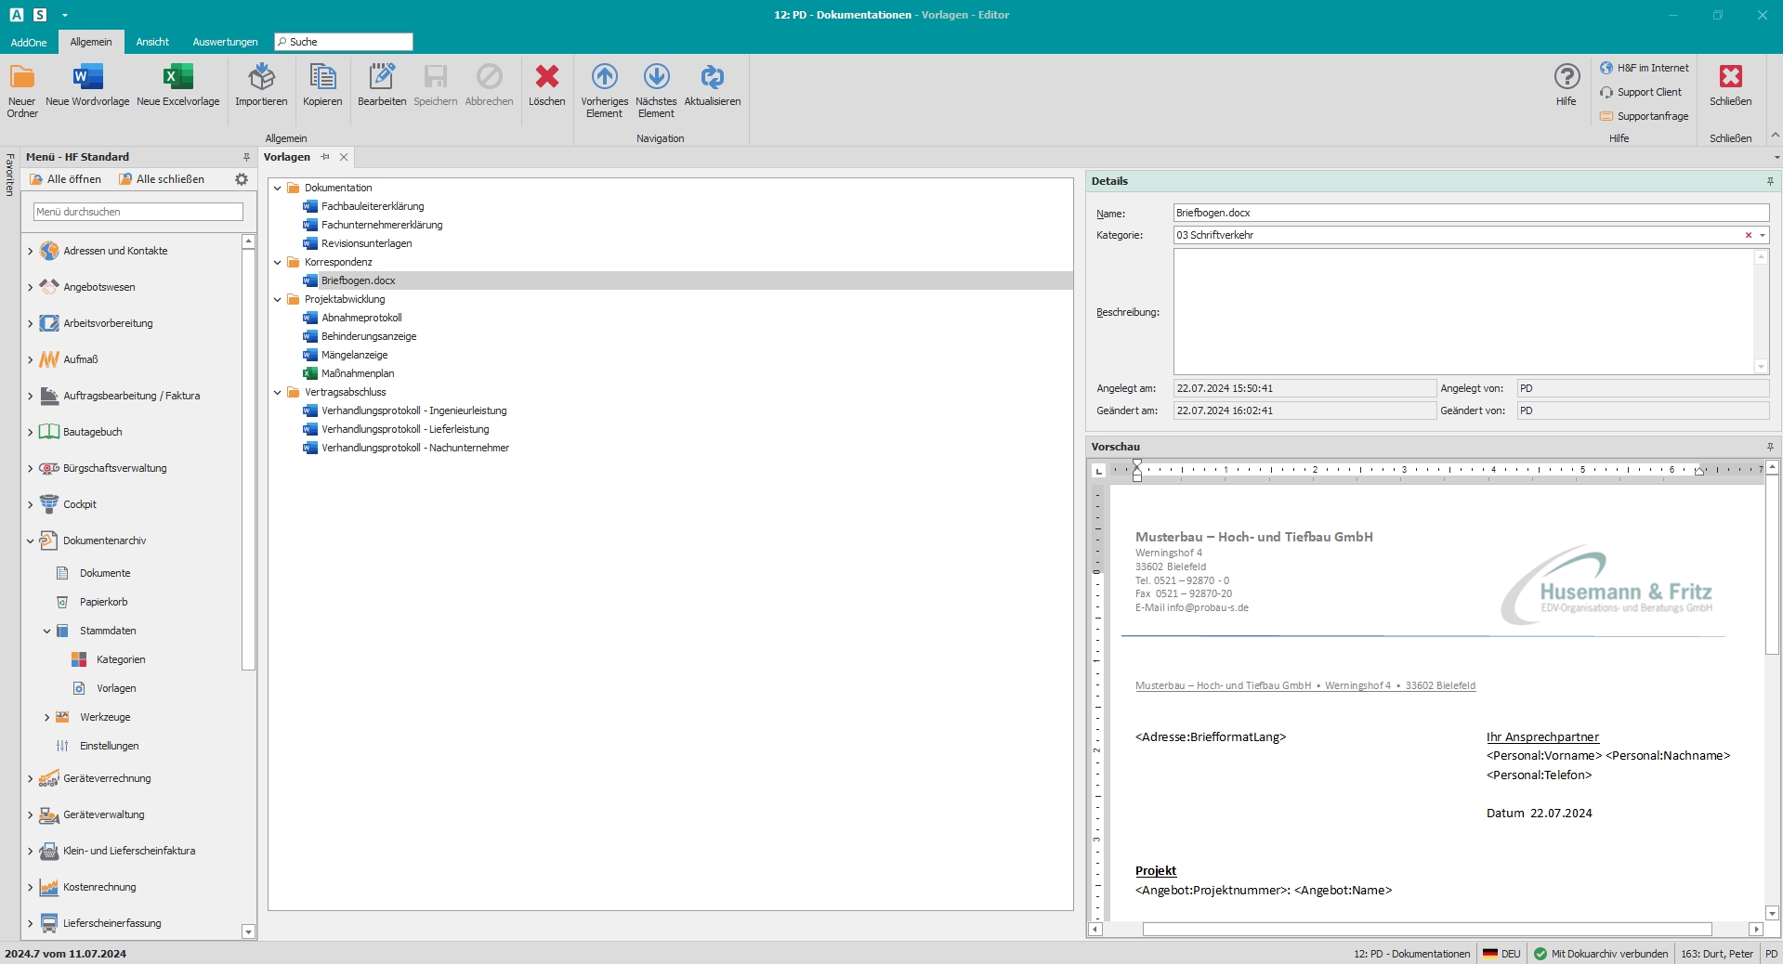
Task: Switch to the Ansicht ribbon tab
Action: click(152, 42)
